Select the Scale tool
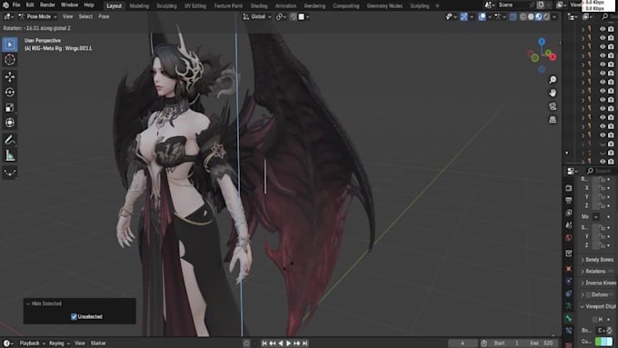618x348 pixels. click(x=10, y=107)
